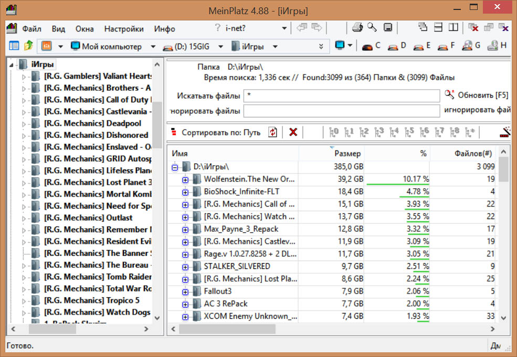Sort by the Файлов(#) column header

click(x=464, y=154)
